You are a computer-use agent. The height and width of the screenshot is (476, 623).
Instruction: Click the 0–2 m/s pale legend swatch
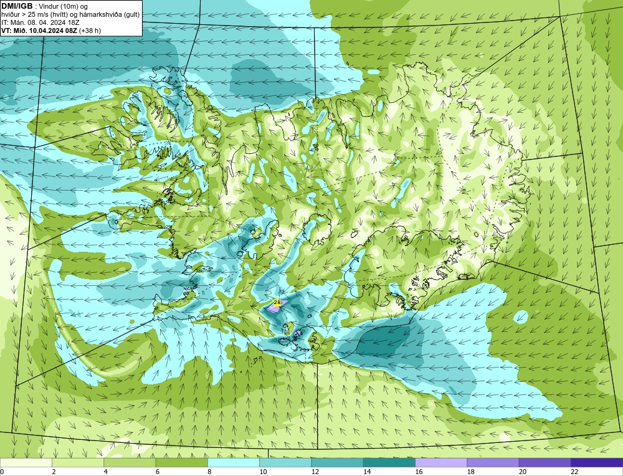pos(26,462)
